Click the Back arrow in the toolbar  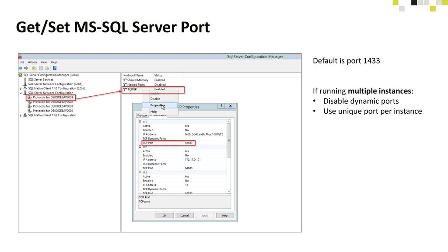coord(20,68)
